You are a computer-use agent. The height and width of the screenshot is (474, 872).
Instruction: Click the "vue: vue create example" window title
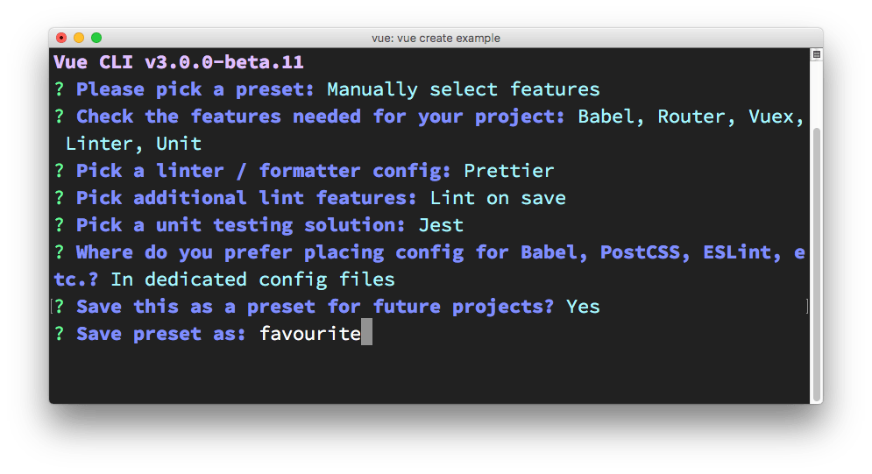436,38
